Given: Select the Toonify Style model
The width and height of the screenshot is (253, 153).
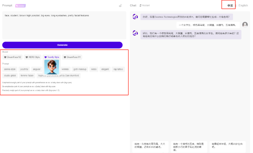Looking at the screenshot, I should 52,57.
